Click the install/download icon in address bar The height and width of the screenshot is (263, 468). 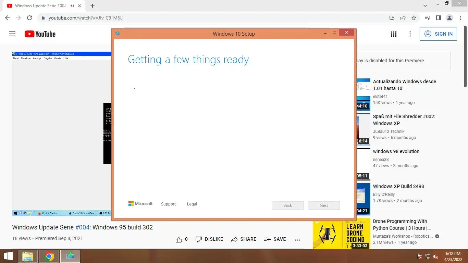point(392,18)
